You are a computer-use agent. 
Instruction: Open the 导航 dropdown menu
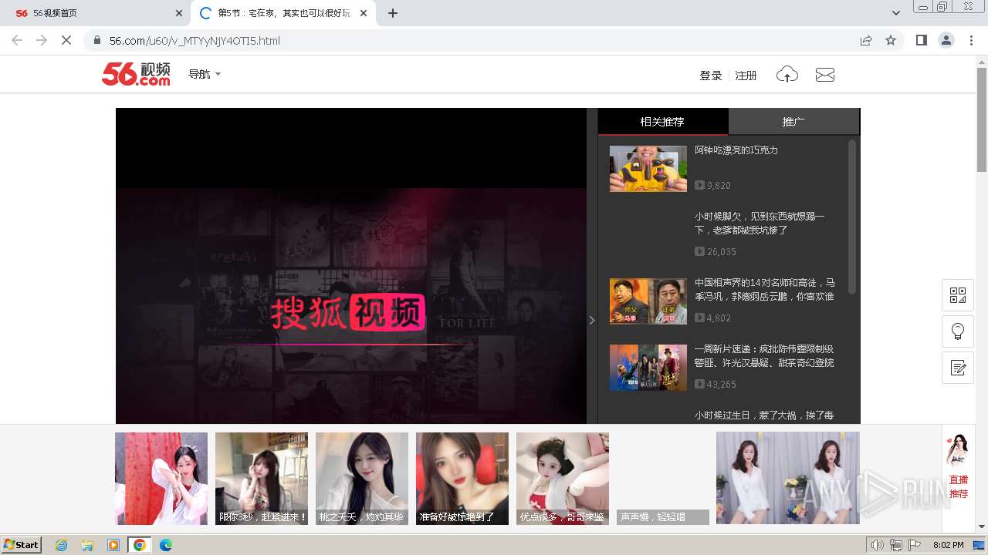click(205, 74)
